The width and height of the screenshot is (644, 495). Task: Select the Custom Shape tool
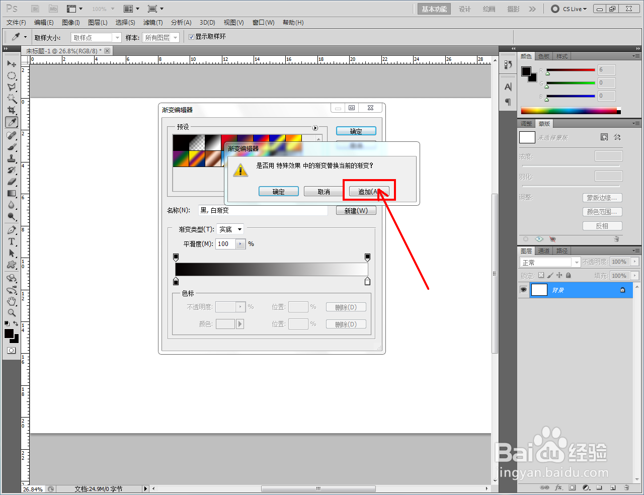(x=12, y=265)
